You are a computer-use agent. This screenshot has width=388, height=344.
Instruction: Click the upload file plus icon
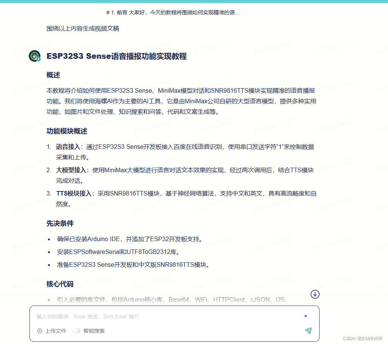click(x=40, y=331)
